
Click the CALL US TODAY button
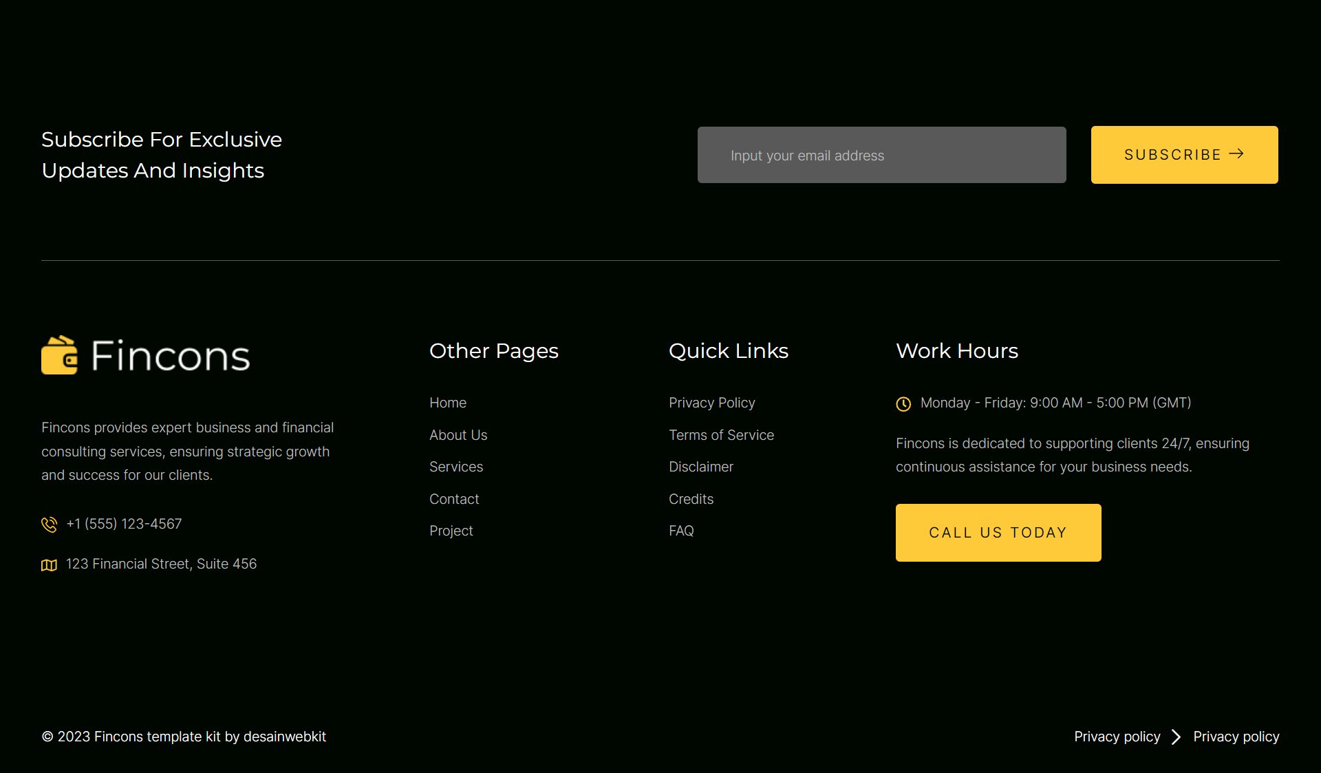click(x=998, y=533)
